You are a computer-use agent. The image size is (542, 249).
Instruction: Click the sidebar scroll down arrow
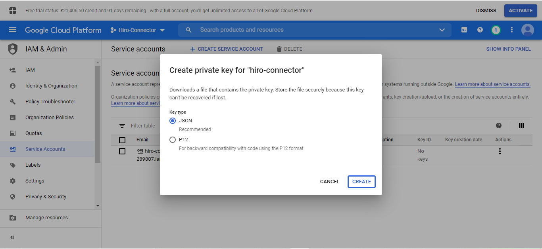[x=98, y=206]
